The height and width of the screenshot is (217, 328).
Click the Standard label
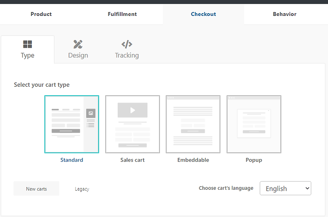tap(72, 160)
